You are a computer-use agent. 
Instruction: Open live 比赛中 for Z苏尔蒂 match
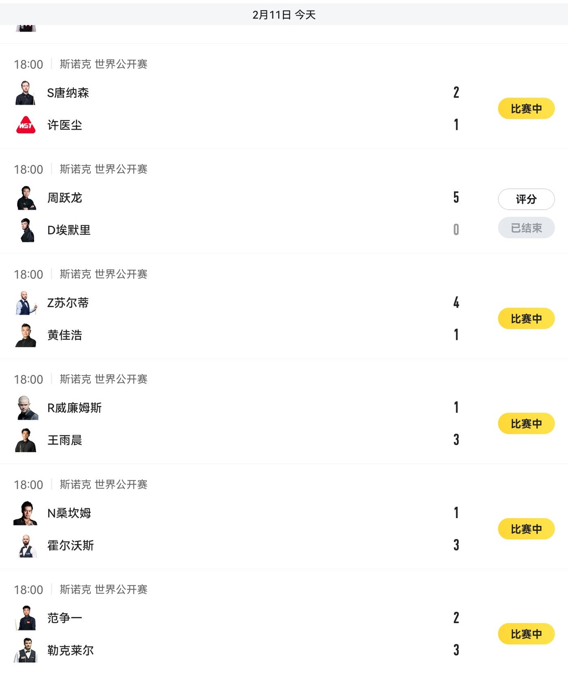(526, 319)
